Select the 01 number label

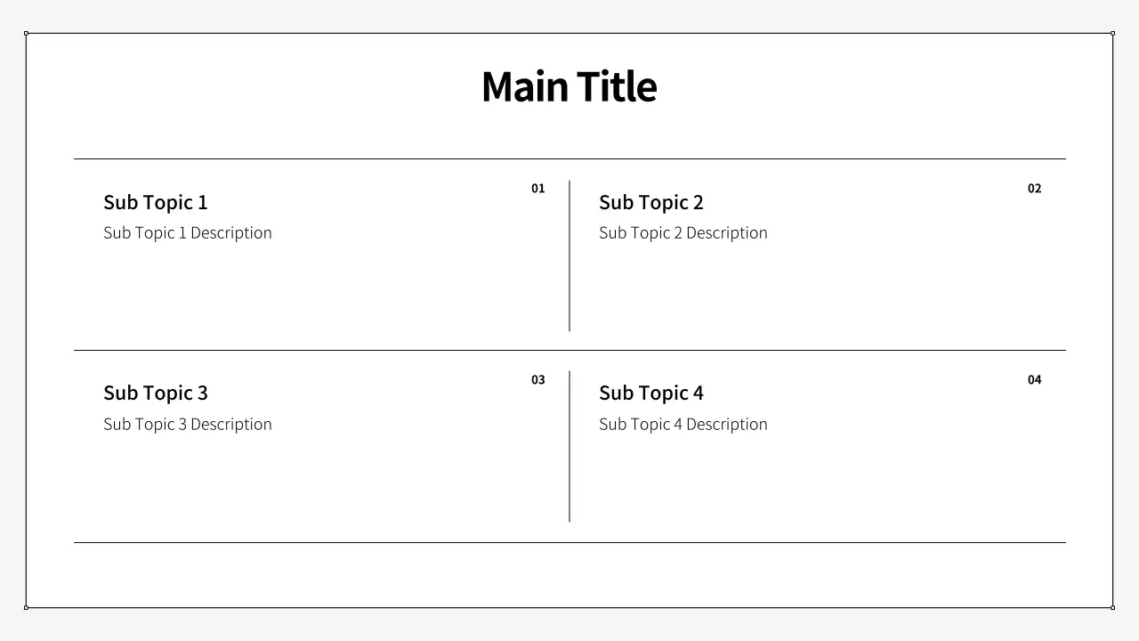538,189
